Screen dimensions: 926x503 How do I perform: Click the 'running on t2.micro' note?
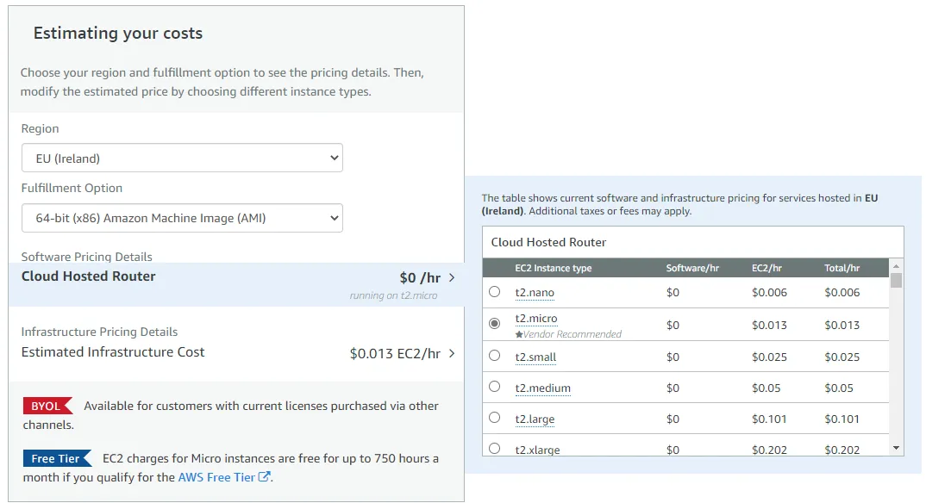click(393, 295)
